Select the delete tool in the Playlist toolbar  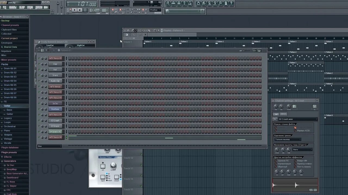tap(139, 30)
